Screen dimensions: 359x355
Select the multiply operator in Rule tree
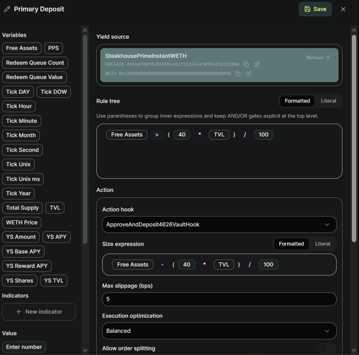click(x=200, y=135)
